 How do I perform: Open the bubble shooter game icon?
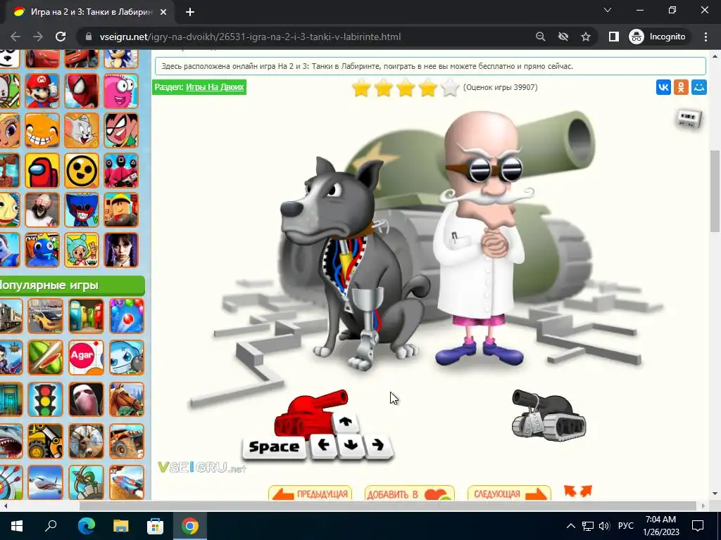127,316
